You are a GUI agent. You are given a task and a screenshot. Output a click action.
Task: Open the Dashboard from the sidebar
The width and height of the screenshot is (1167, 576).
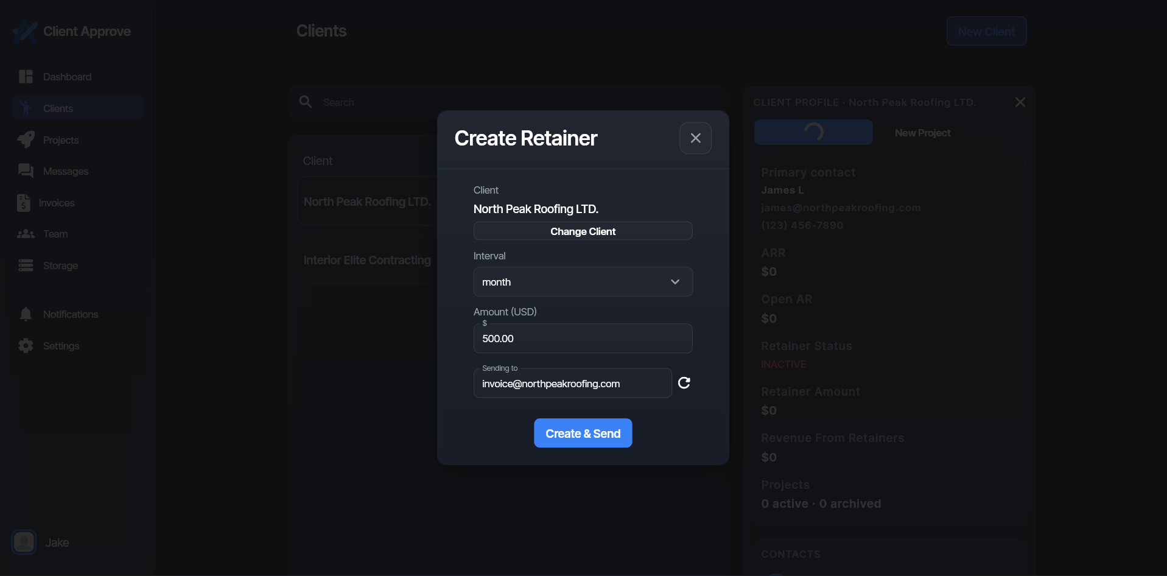point(25,76)
